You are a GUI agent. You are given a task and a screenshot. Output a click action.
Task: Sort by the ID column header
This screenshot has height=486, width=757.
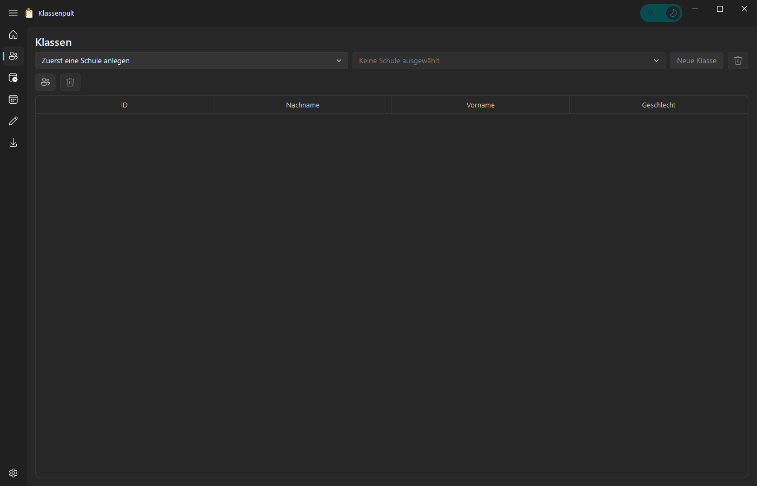tap(124, 105)
